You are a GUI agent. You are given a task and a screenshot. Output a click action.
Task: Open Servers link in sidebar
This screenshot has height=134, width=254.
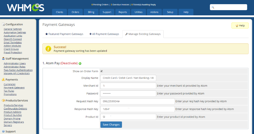coord(8,125)
